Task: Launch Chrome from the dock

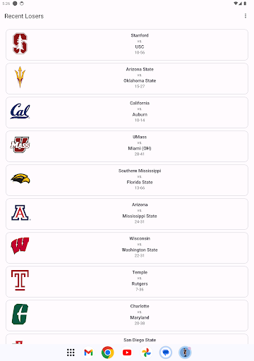Action: pyautogui.click(x=108, y=353)
